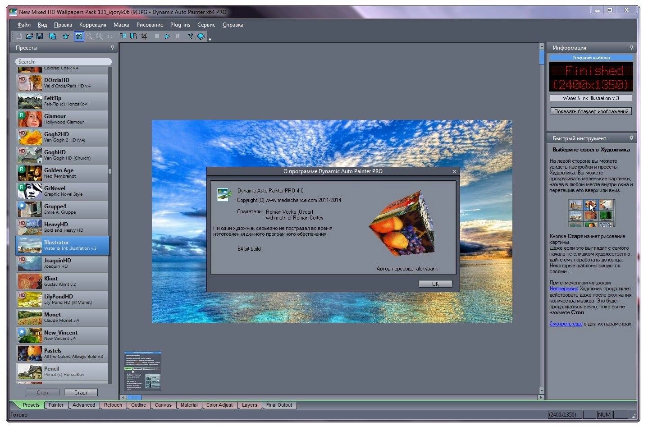Open the Непрерывно link
This screenshot has height=431, width=648.
[564, 289]
